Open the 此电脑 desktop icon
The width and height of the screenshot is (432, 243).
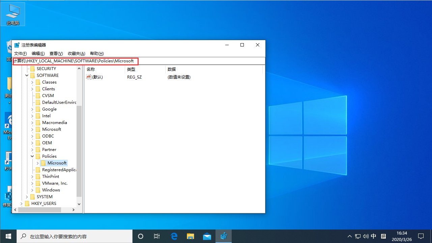tap(13, 13)
